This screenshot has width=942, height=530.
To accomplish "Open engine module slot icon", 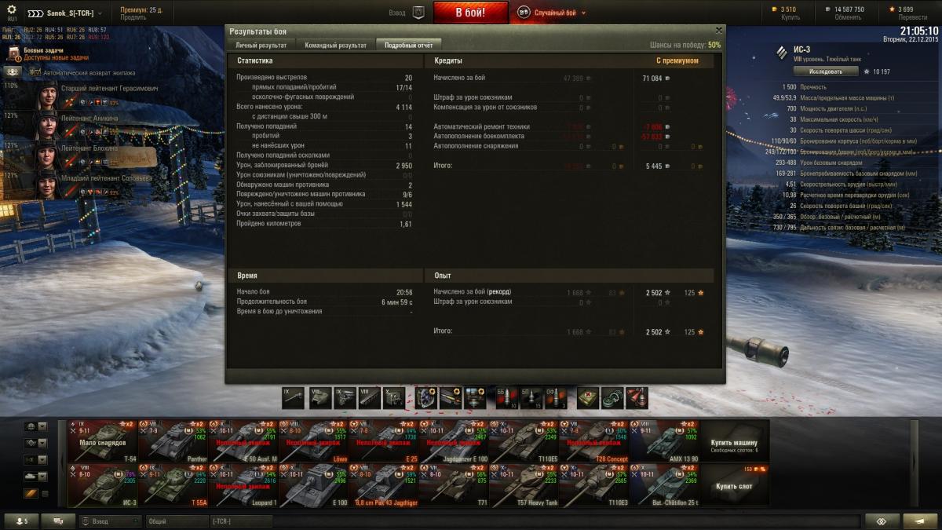I will pyautogui.click(x=344, y=397).
